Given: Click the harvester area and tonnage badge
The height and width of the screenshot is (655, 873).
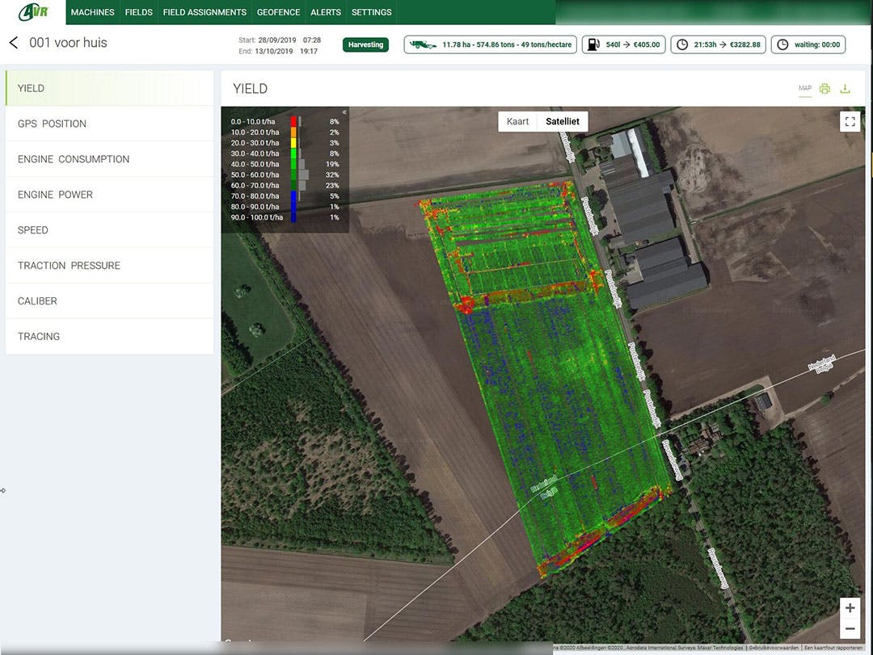Looking at the screenshot, I should (490, 45).
